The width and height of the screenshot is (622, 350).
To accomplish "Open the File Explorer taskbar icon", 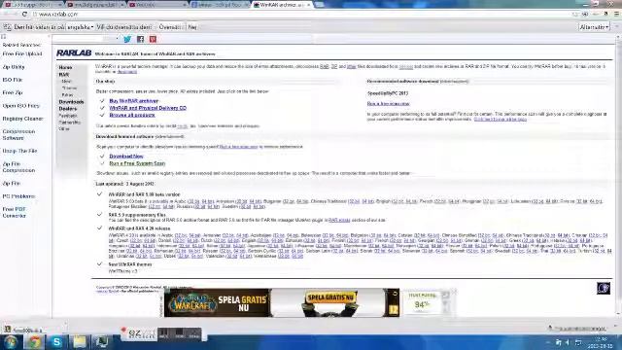I will tap(80, 341).
